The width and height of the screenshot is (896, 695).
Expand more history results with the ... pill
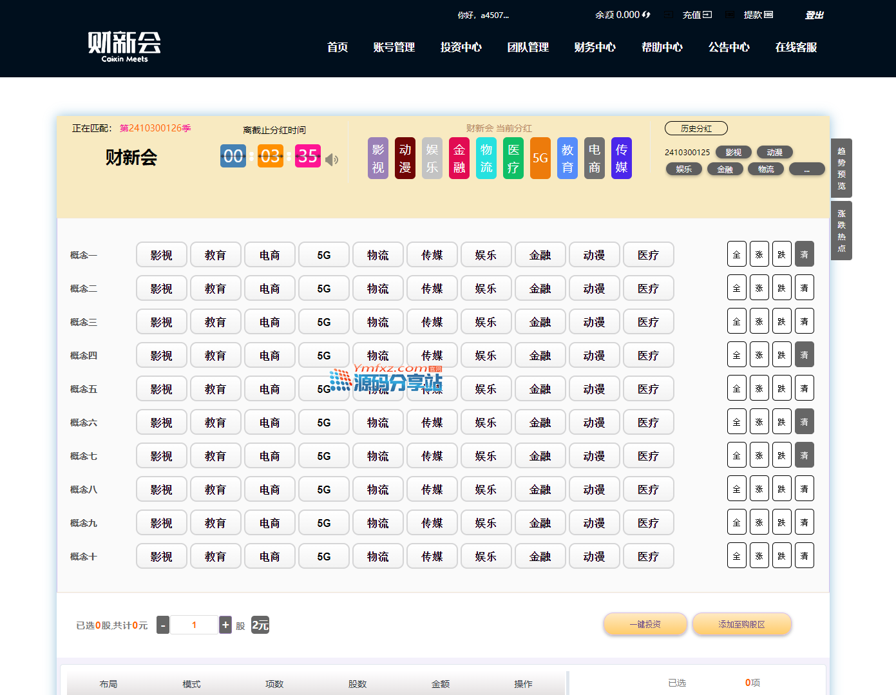[806, 169]
